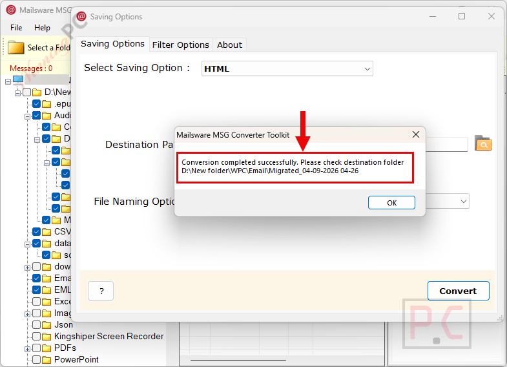
Task: Check the Images folder checkbox
Action: point(37,313)
